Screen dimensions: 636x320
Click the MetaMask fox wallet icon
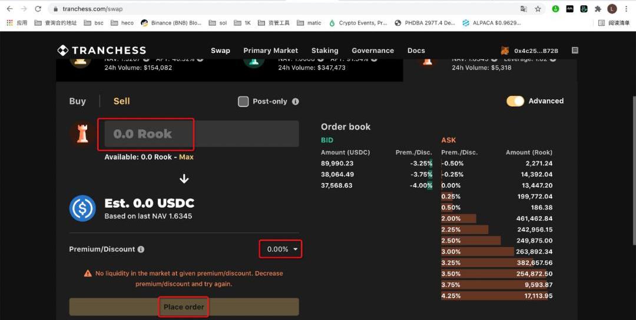coord(505,51)
